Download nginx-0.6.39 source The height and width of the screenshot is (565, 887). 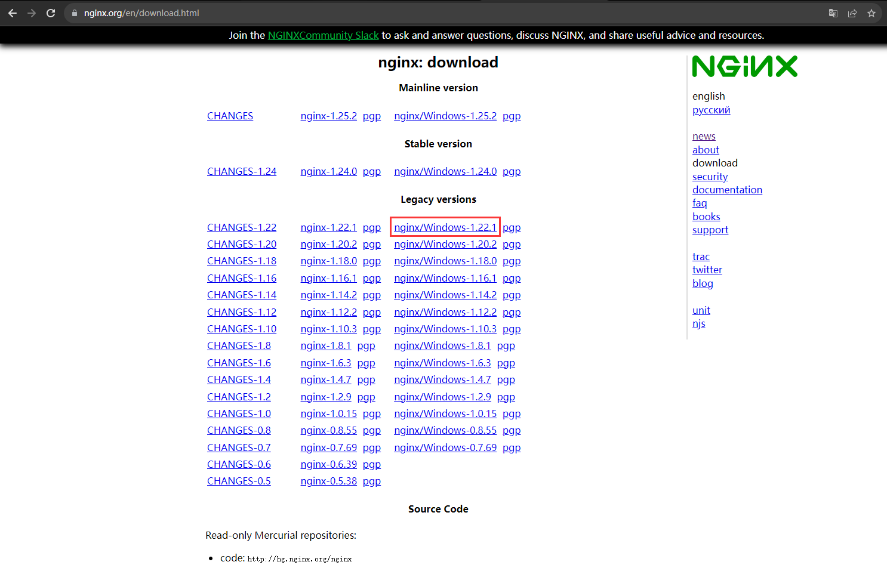pos(328,464)
